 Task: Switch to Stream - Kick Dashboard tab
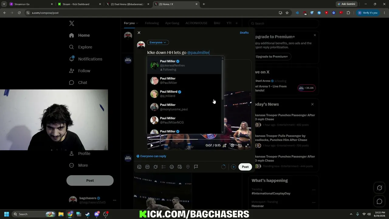[x=79, y=4]
